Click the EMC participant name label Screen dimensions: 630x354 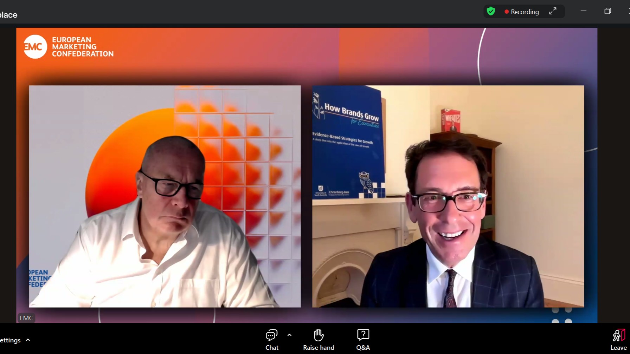(26, 318)
